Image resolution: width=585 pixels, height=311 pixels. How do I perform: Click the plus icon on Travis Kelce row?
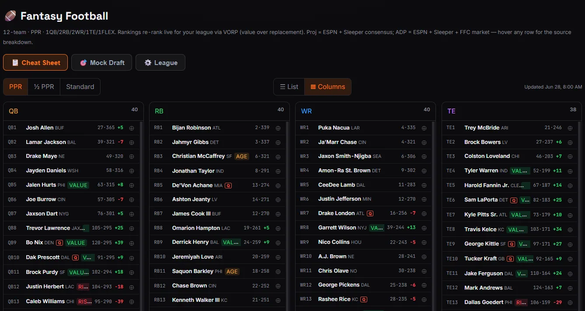click(570, 229)
